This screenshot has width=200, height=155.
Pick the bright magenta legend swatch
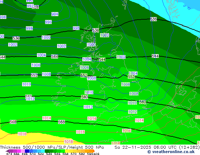click(19, 151)
